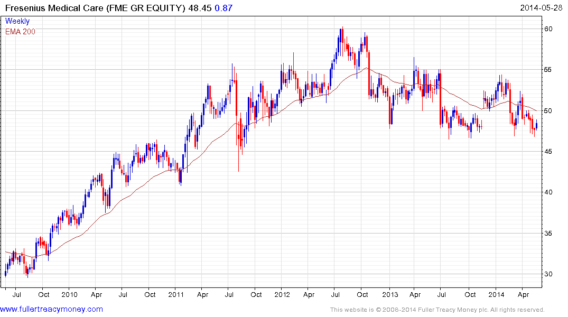Click the 50 price axis label
568x317 pixels.
[548, 110]
